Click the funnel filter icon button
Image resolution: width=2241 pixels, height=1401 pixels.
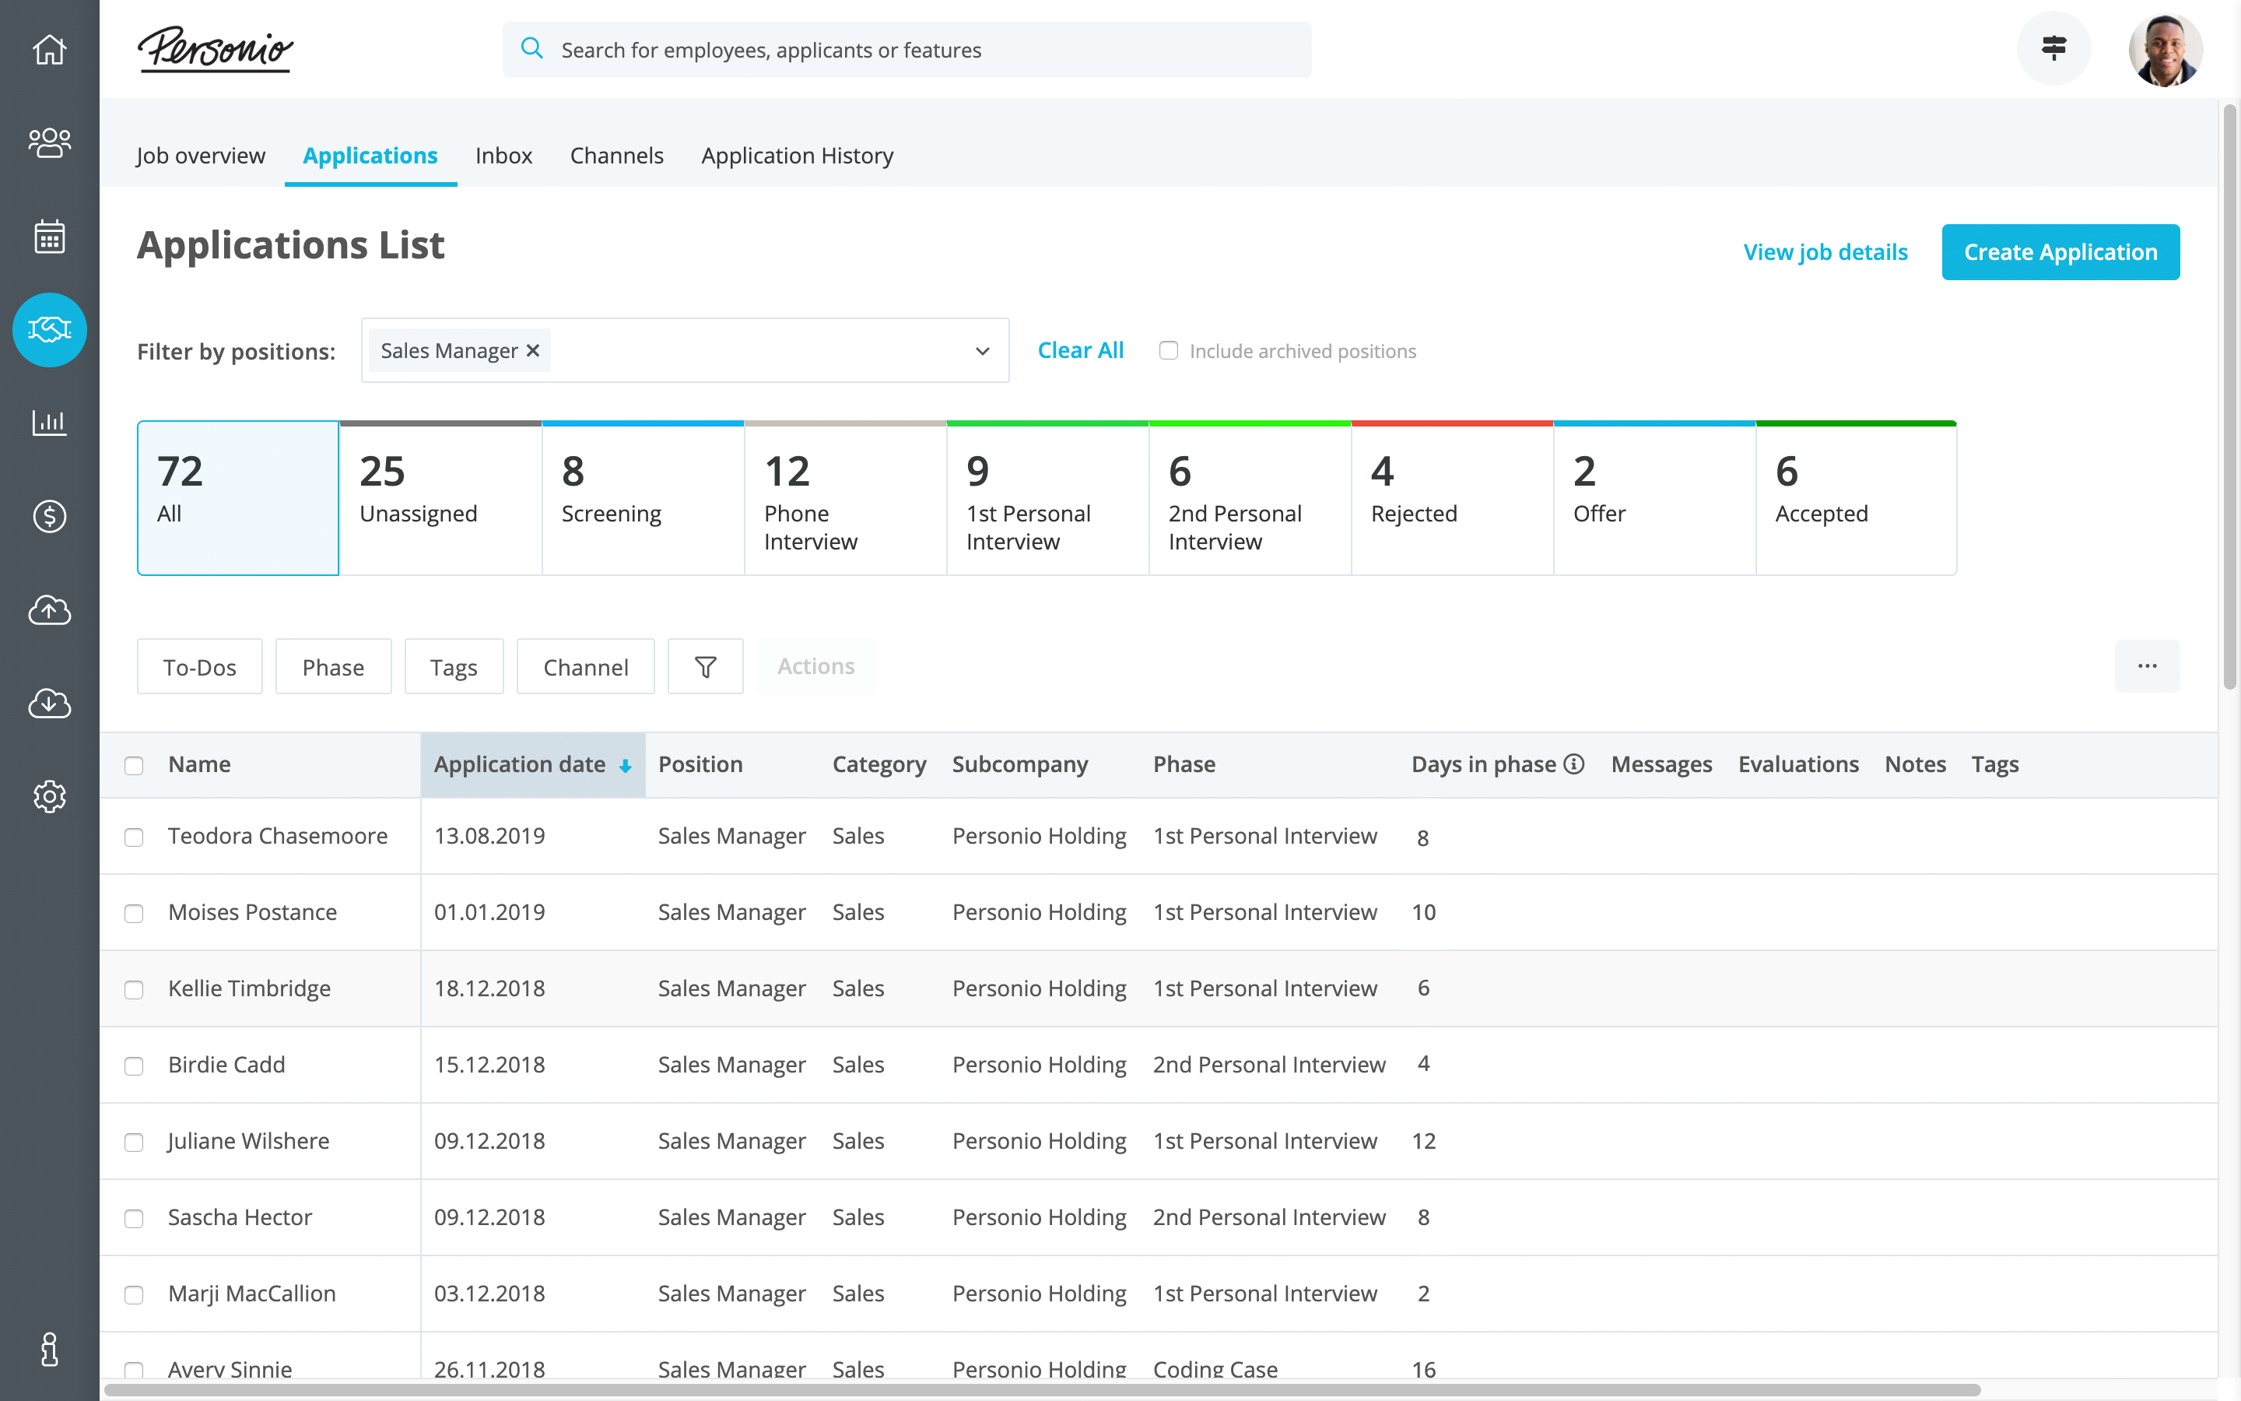pyautogui.click(x=705, y=666)
